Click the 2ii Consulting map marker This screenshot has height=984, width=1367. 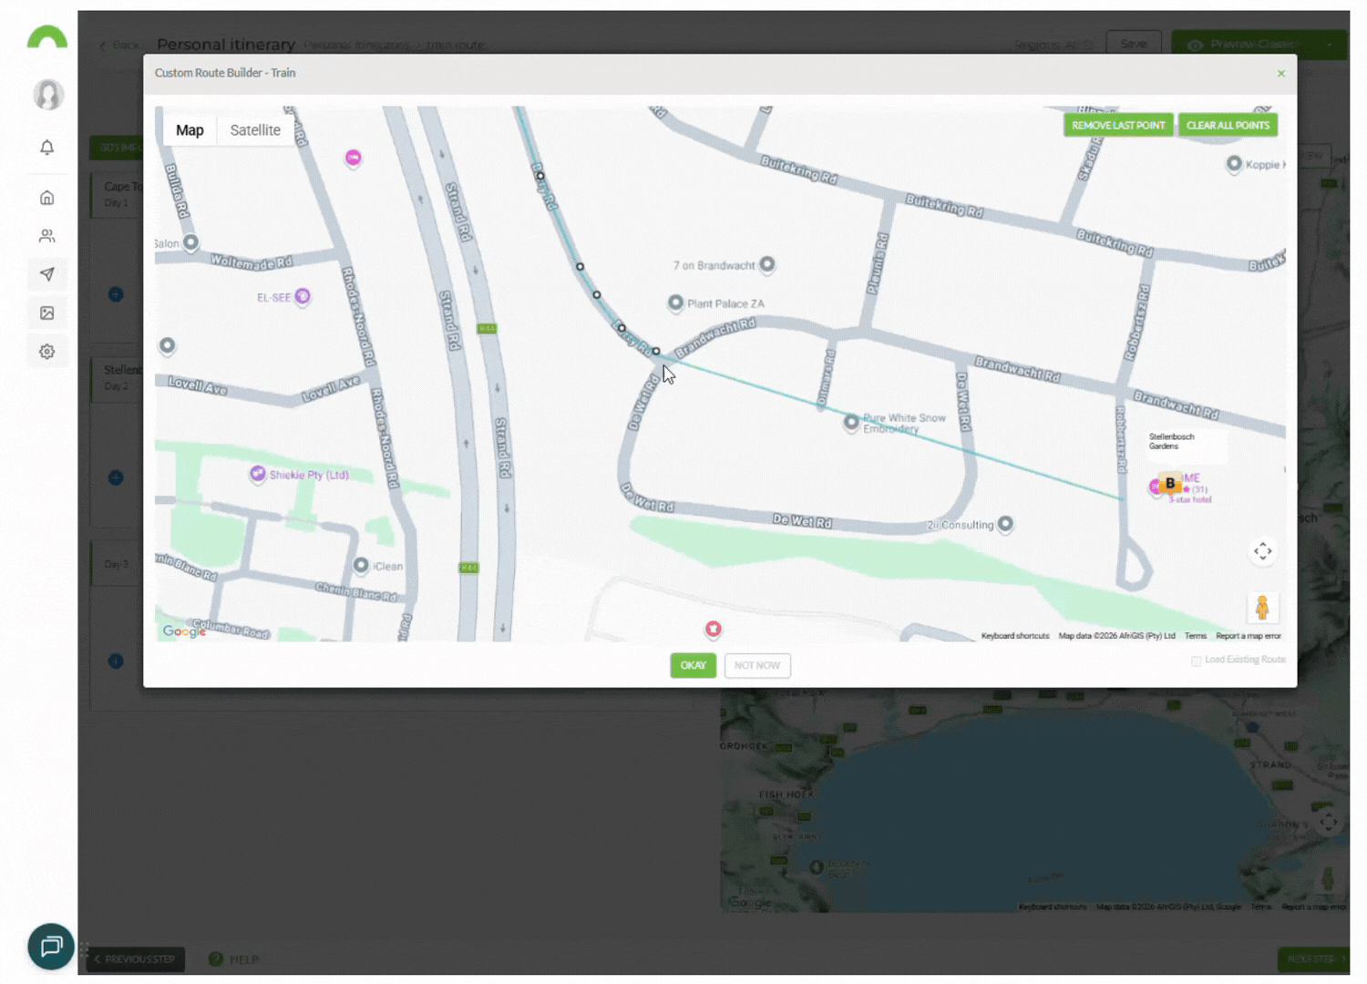click(x=1005, y=524)
